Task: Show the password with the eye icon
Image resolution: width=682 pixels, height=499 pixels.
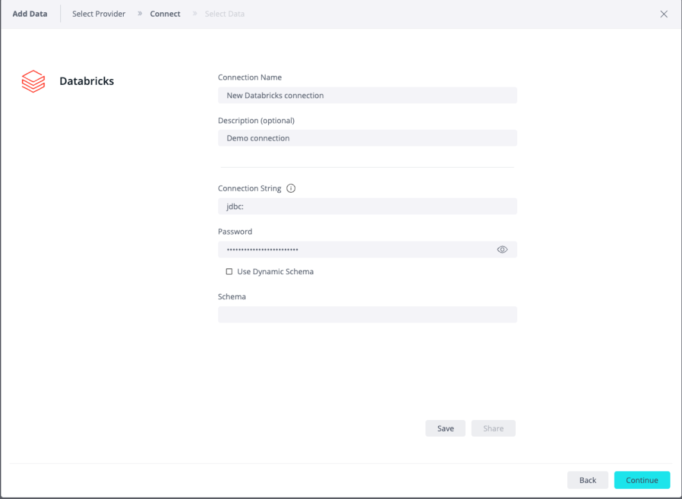Action: coord(502,249)
